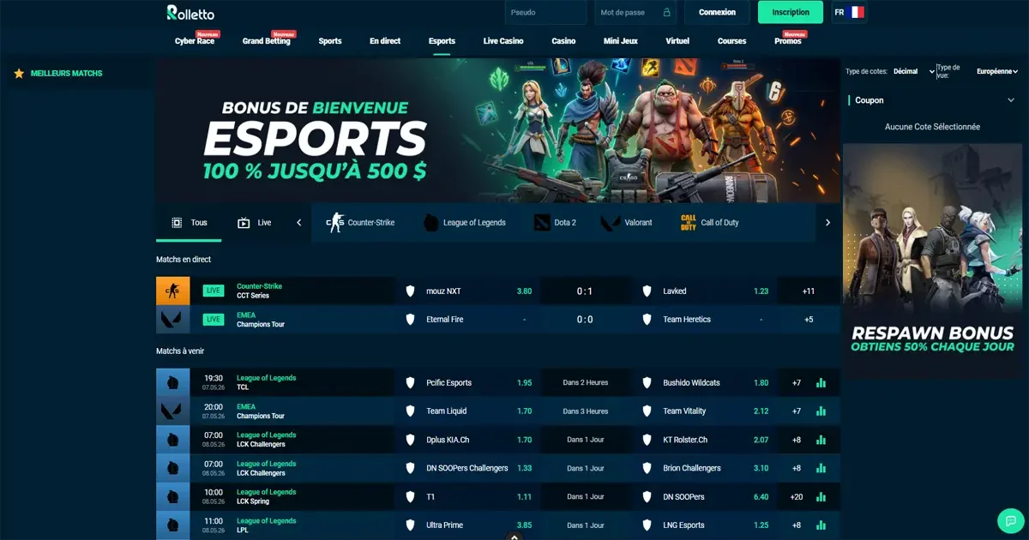Image resolution: width=1029 pixels, height=540 pixels.
Task: Bet on mouz NXT at 3.80
Action: click(x=524, y=291)
